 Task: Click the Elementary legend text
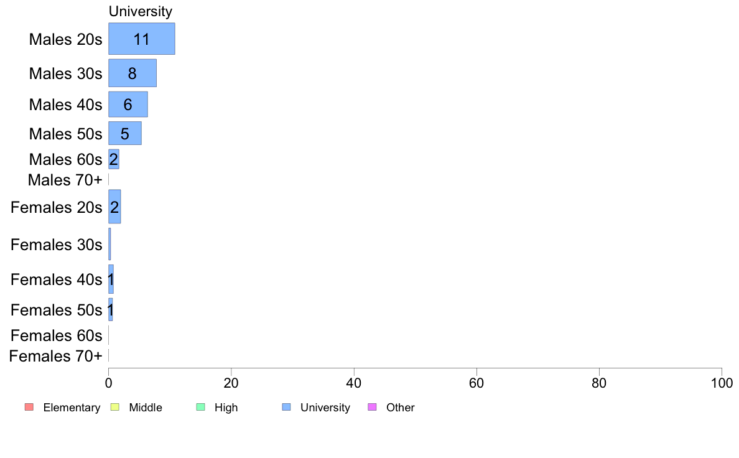pyautogui.click(x=72, y=408)
